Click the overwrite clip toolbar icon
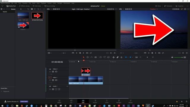This screenshot has width=190, height=107. click(x=104, y=57)
